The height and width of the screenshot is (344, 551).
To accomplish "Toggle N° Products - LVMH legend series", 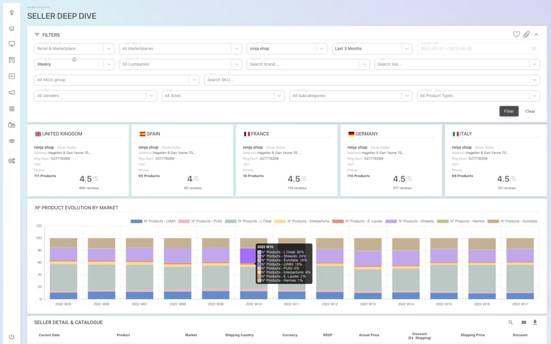I will pyautogui.click(x=152, y=221).
